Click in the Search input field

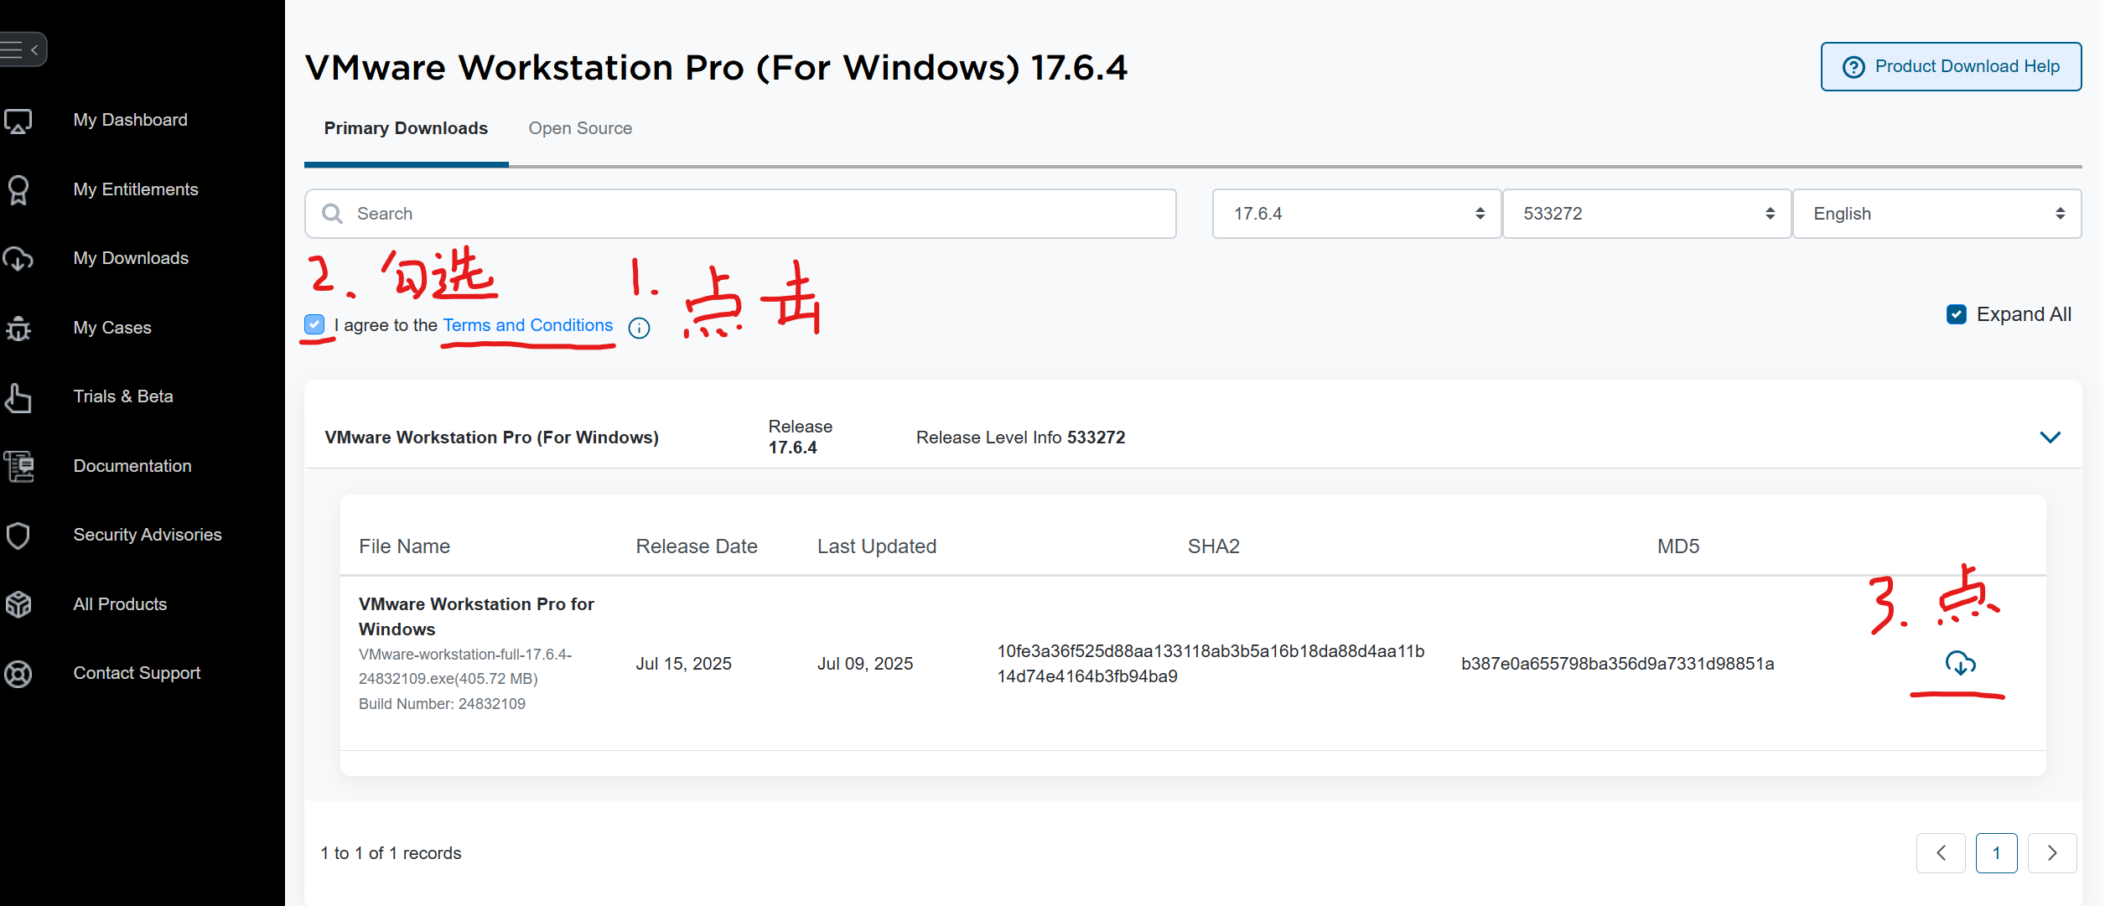(754, 214)
